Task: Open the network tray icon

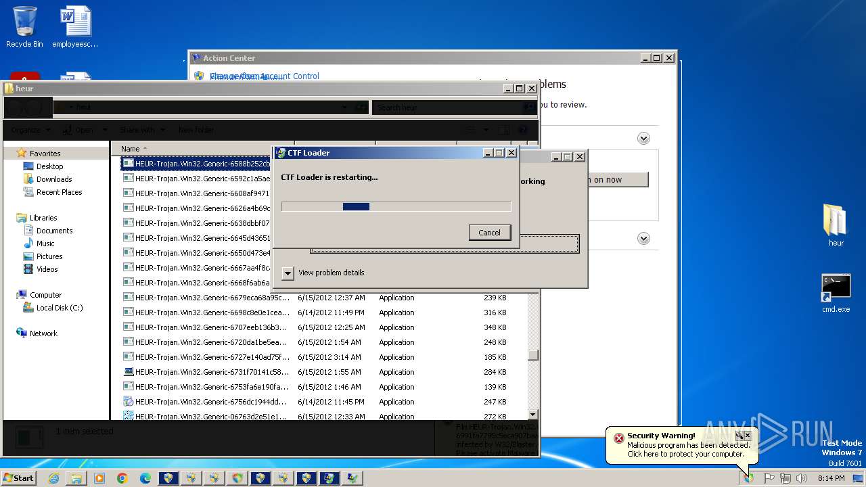Action: 785,478
